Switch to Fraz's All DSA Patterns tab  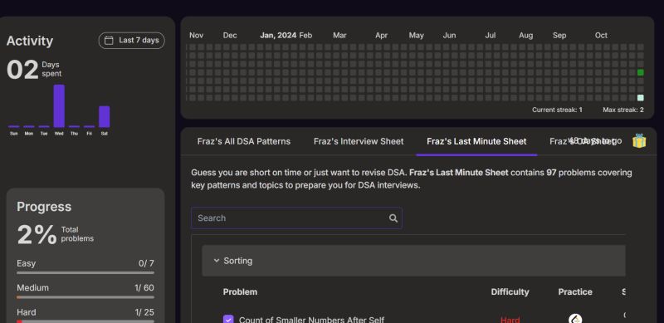[x=244, y=141]
